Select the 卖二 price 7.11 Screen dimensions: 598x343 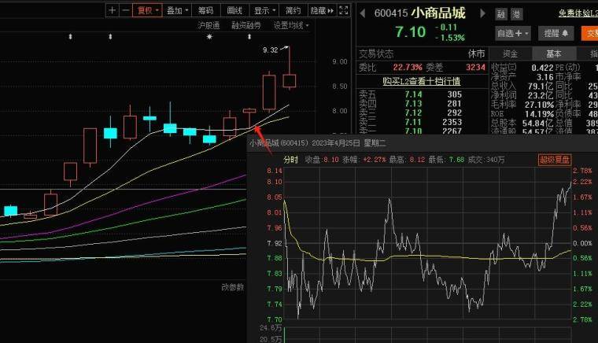pyautogui.click(x=413, y=122)
